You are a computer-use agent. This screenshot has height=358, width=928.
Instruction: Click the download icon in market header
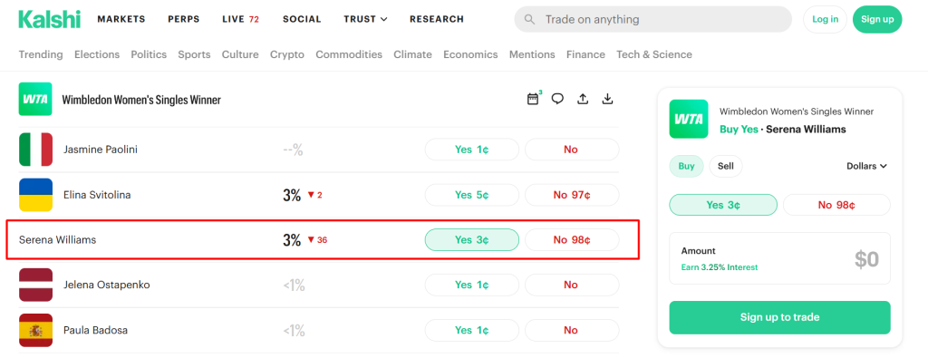pyautogui.click(x=606, y=99)
